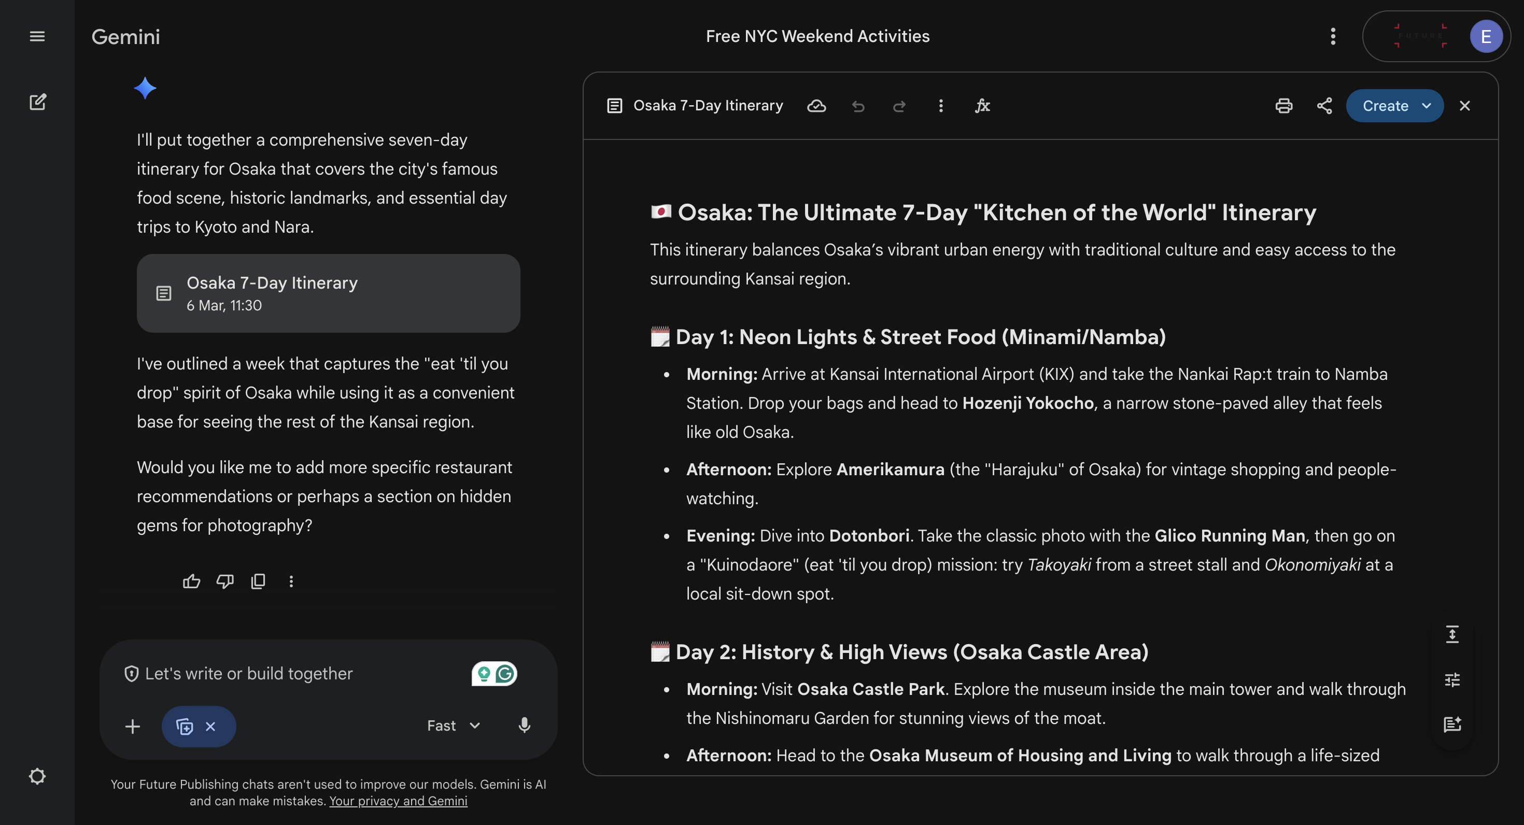The width and height of the screenshot is (1524, 825).
Task: Mark the response with thumbs down
Action: [225, 581]
